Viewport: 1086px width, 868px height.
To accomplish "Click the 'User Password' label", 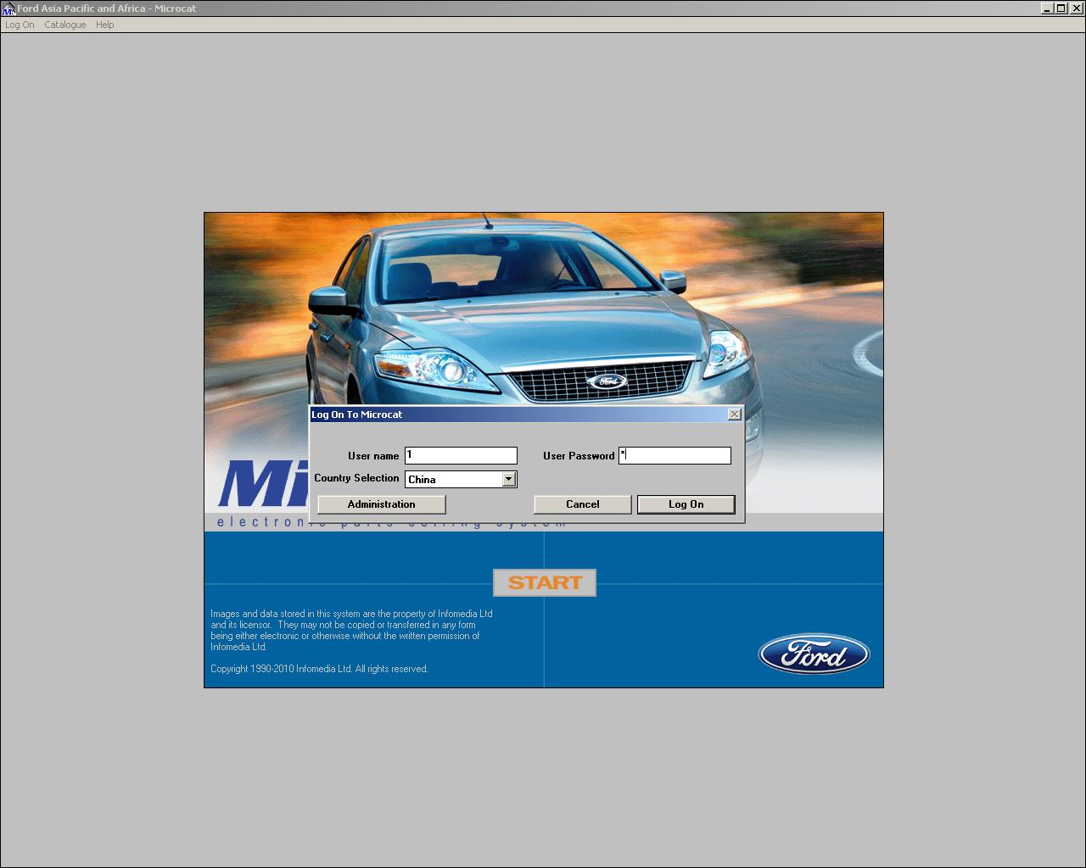I will click(579, 456).
